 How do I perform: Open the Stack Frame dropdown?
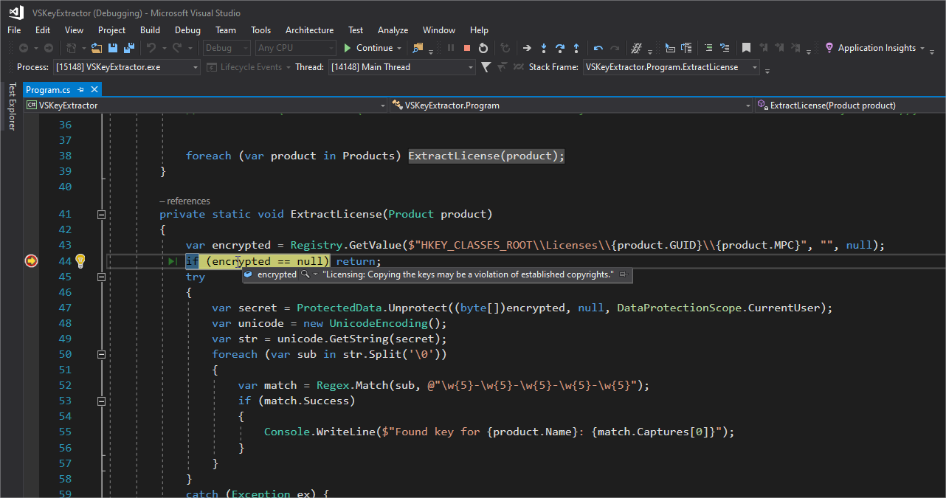pyautogui.click(x=755, y=67)
